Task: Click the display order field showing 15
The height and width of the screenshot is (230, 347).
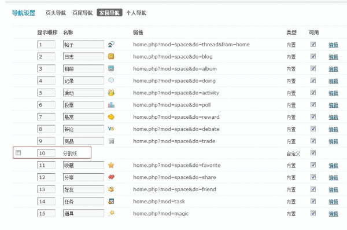Action: click(x=46, y=213)
